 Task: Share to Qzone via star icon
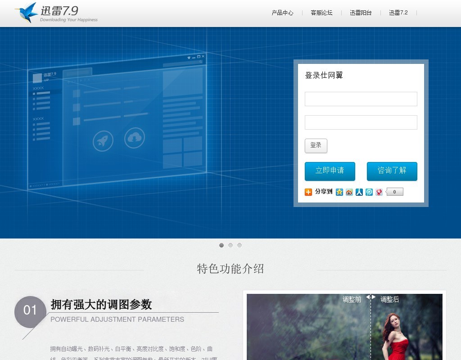[339, 192]
